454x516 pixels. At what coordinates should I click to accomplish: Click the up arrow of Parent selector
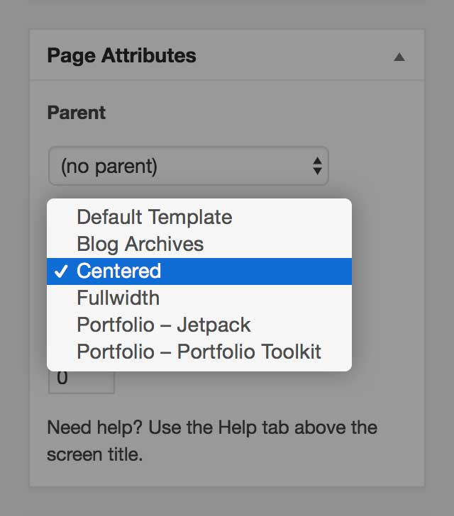tap(317, 161)
